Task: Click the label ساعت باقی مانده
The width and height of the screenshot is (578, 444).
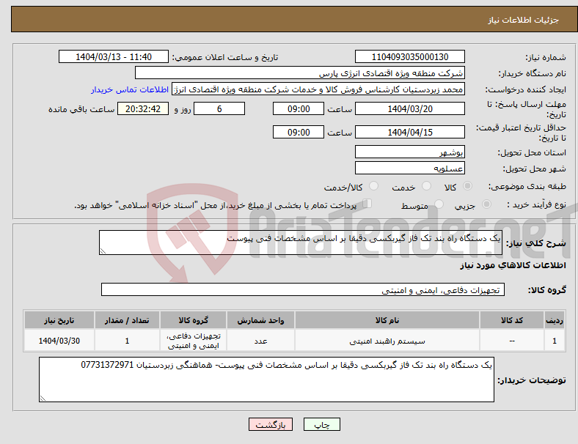Action: coord(81,109)
